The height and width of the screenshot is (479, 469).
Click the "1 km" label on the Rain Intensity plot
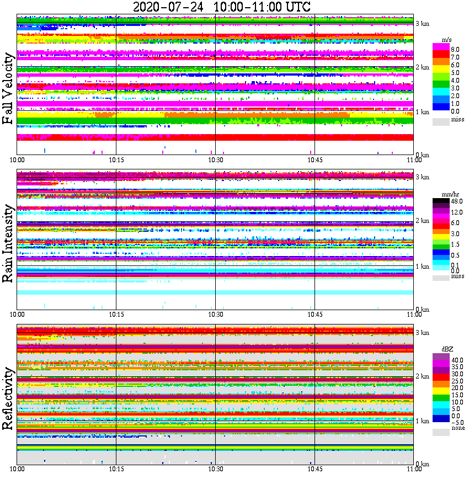point(422,267)
